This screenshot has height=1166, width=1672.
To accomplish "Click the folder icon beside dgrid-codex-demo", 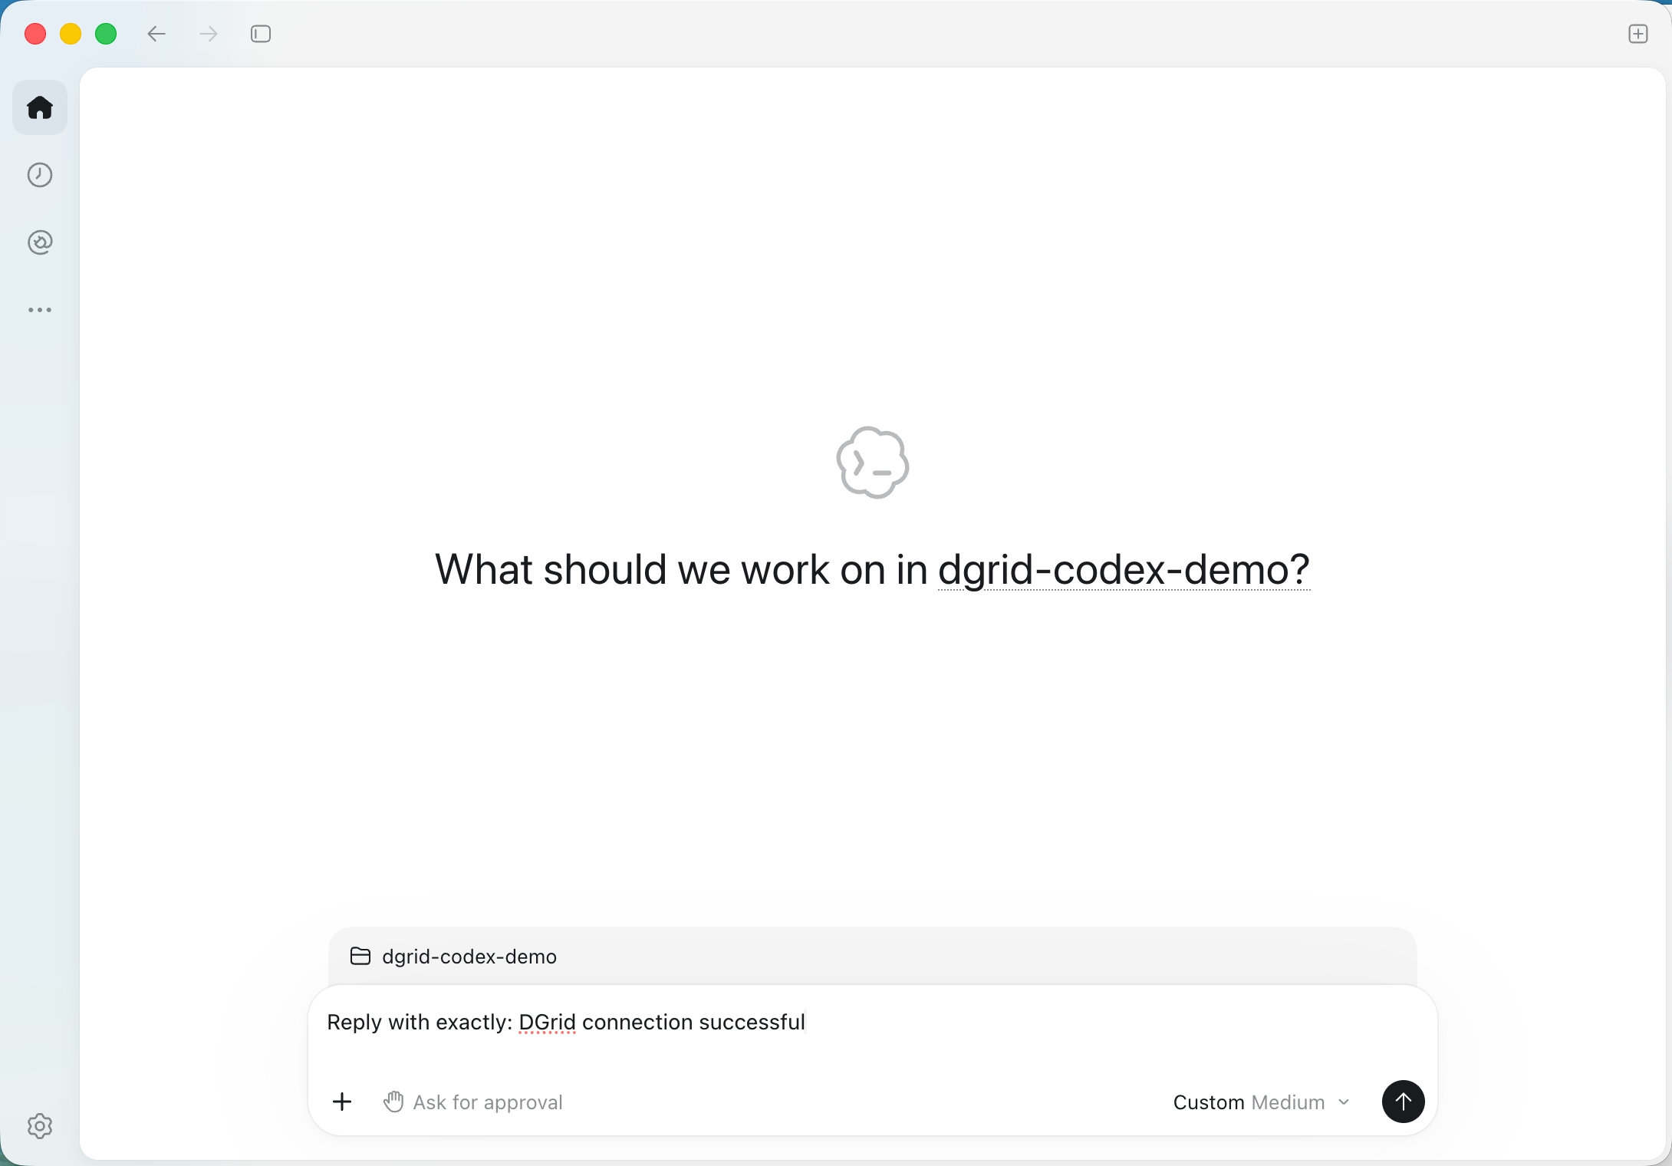I will pyautogui.click(x=360, y=956).
